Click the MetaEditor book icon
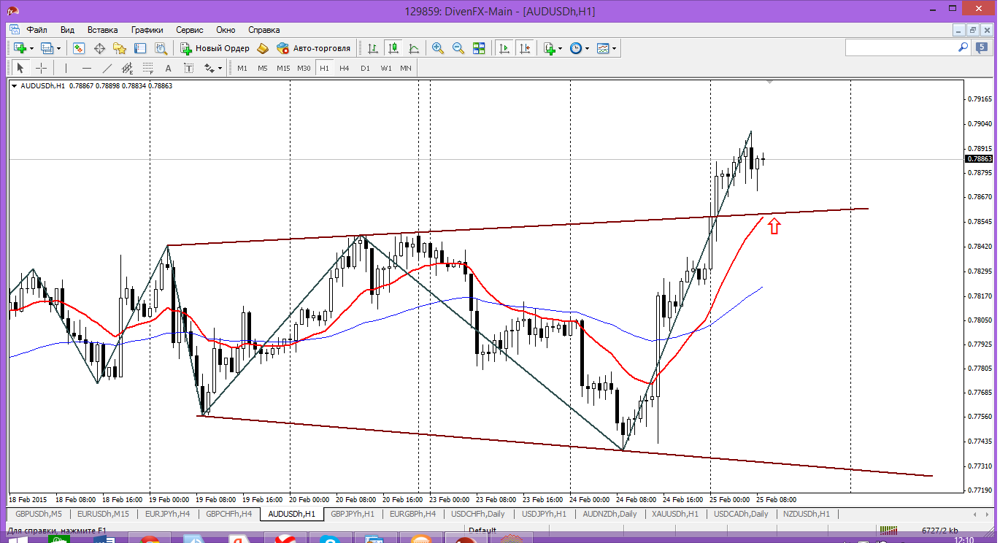1000x543 pixels. pyautogui.click(x=263, y=48)
